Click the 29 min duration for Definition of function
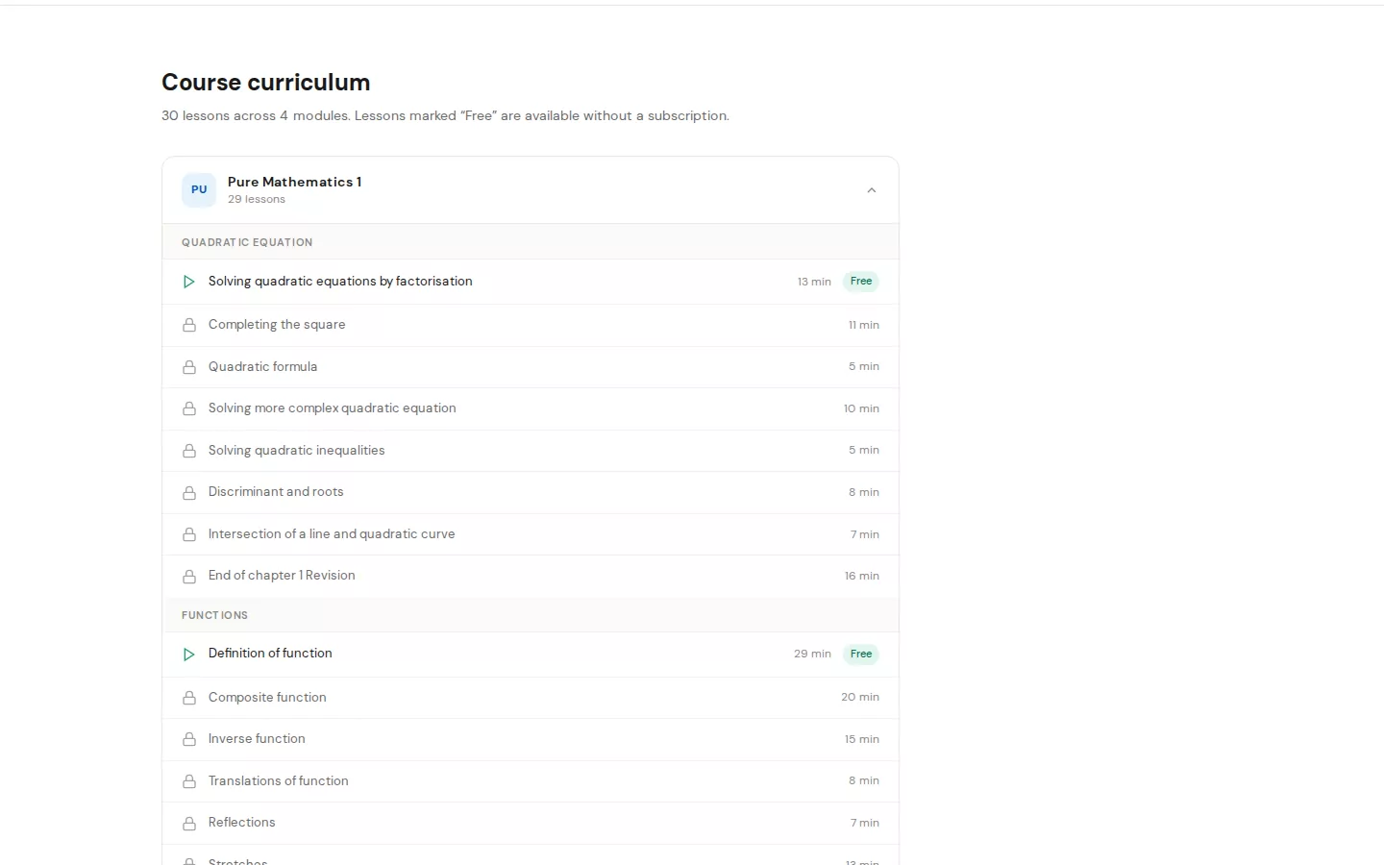 tap(812, 654)
